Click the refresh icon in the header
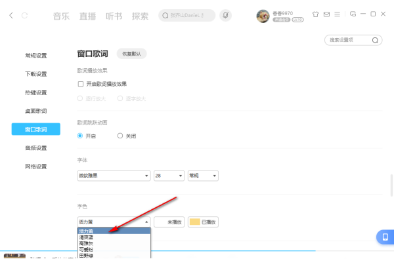 [x=25, y=15]
